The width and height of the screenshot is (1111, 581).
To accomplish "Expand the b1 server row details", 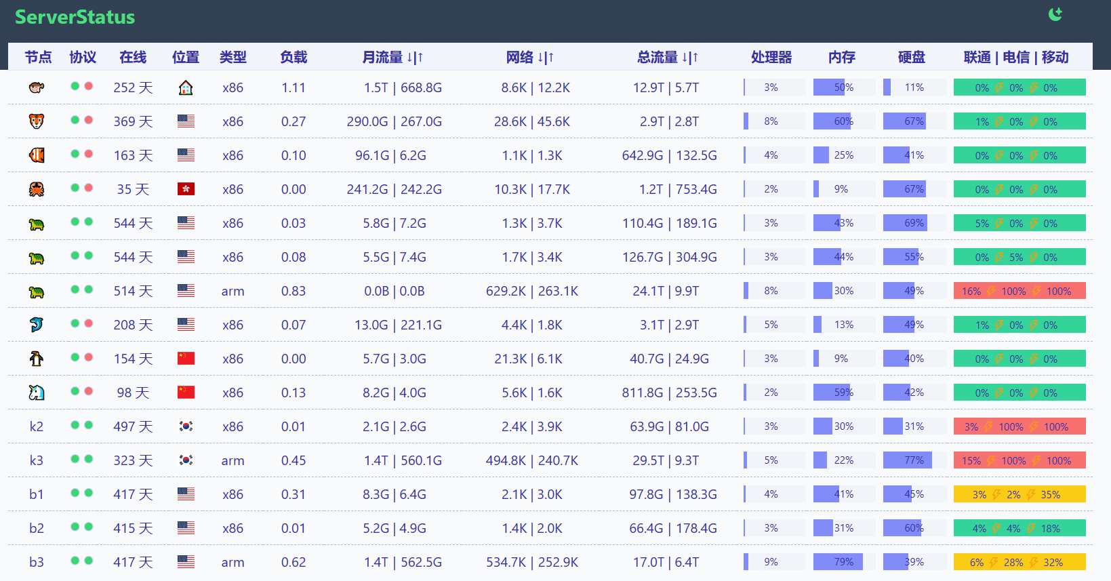I will (37, 494).
